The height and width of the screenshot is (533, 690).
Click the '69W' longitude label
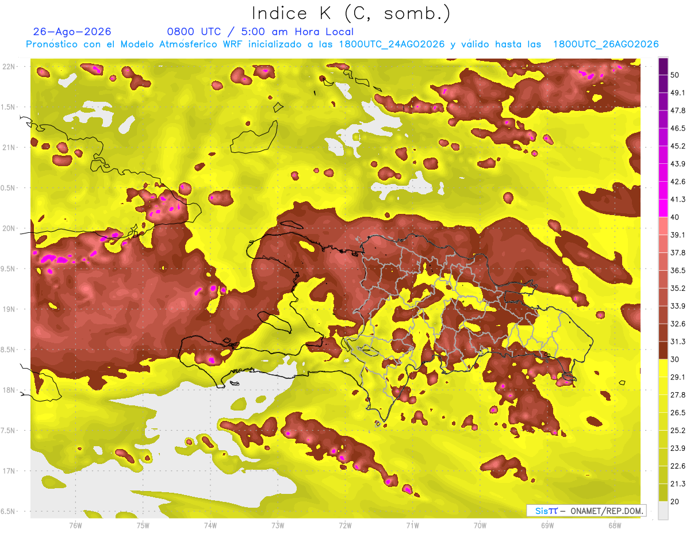547,525
